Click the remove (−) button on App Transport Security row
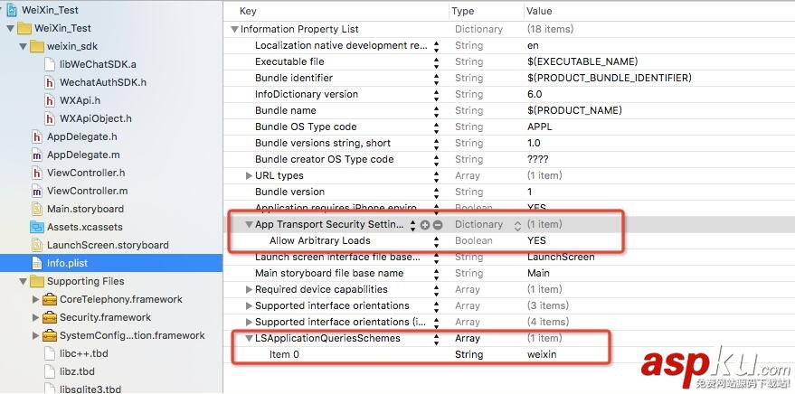 (438, 224)
